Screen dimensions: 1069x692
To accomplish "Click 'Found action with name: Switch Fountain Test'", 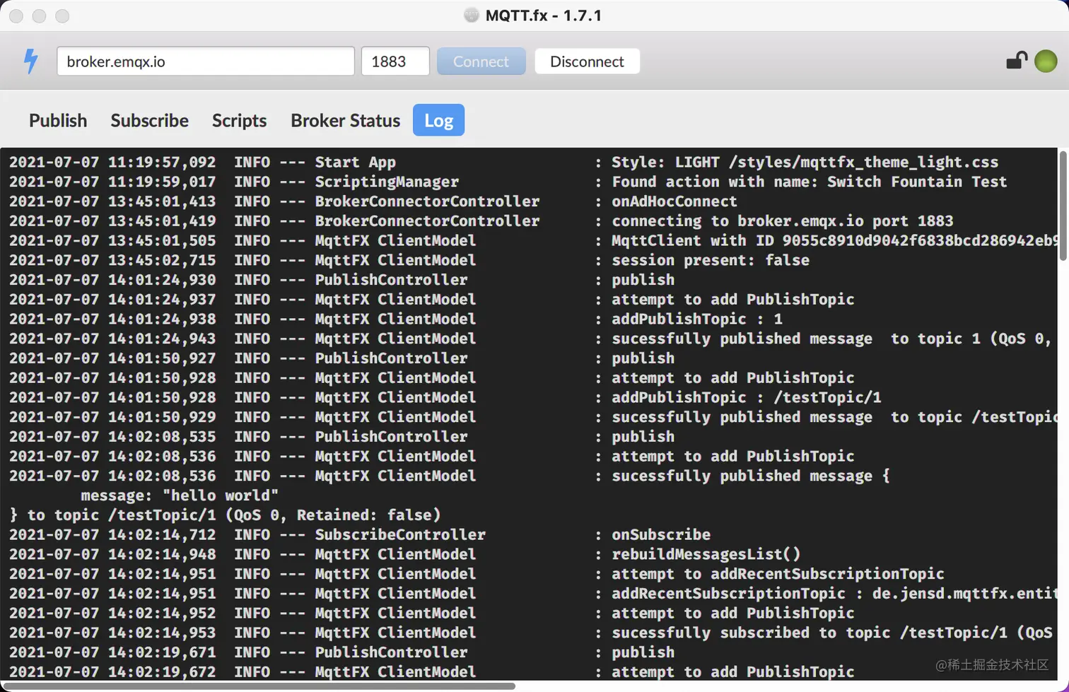I will [809, 182].
